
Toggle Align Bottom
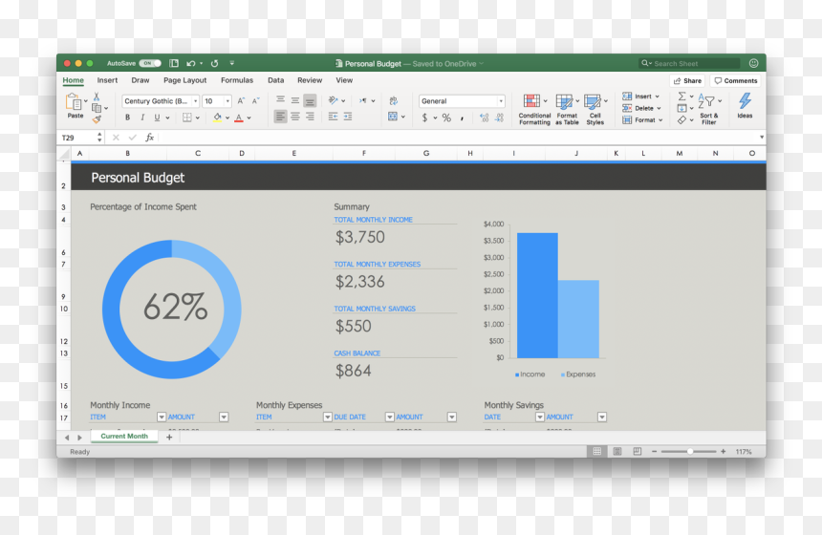[310, 100]
